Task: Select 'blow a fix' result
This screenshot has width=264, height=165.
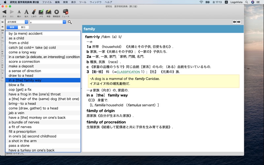Action: pyautogui.click(x=43, y=85)
